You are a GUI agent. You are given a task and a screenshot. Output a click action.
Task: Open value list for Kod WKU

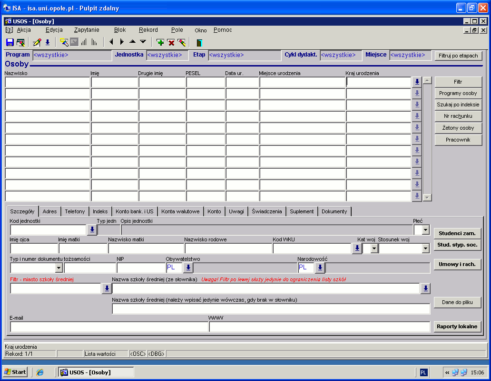pyautogui.click(x=357, y=248)
